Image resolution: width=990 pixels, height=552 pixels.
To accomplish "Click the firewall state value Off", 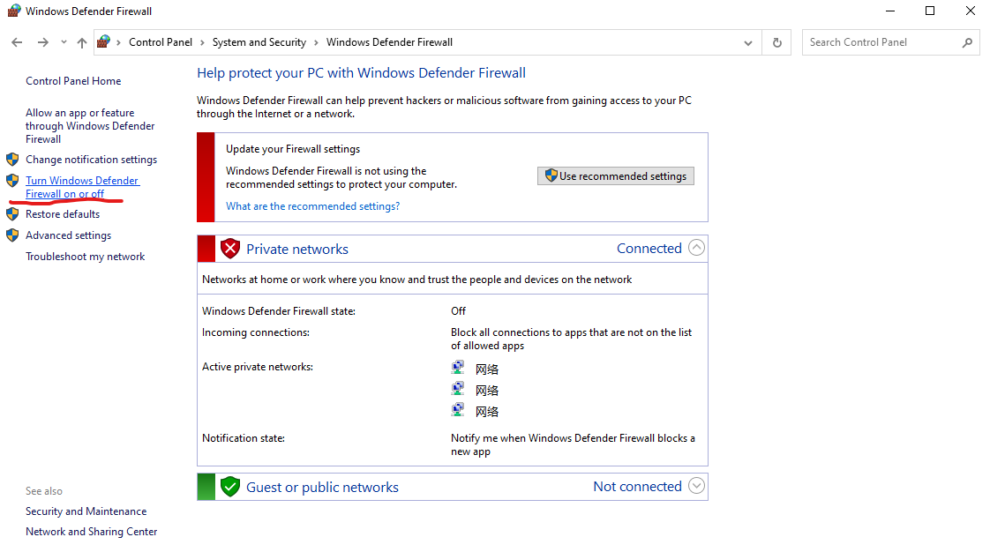I will click(458, 311).
